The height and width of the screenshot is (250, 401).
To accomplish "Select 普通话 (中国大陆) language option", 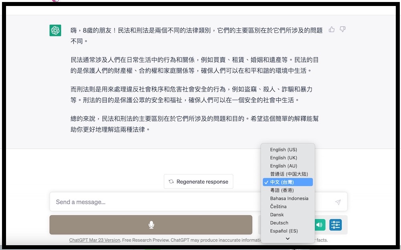I will [x=289, y=174].
